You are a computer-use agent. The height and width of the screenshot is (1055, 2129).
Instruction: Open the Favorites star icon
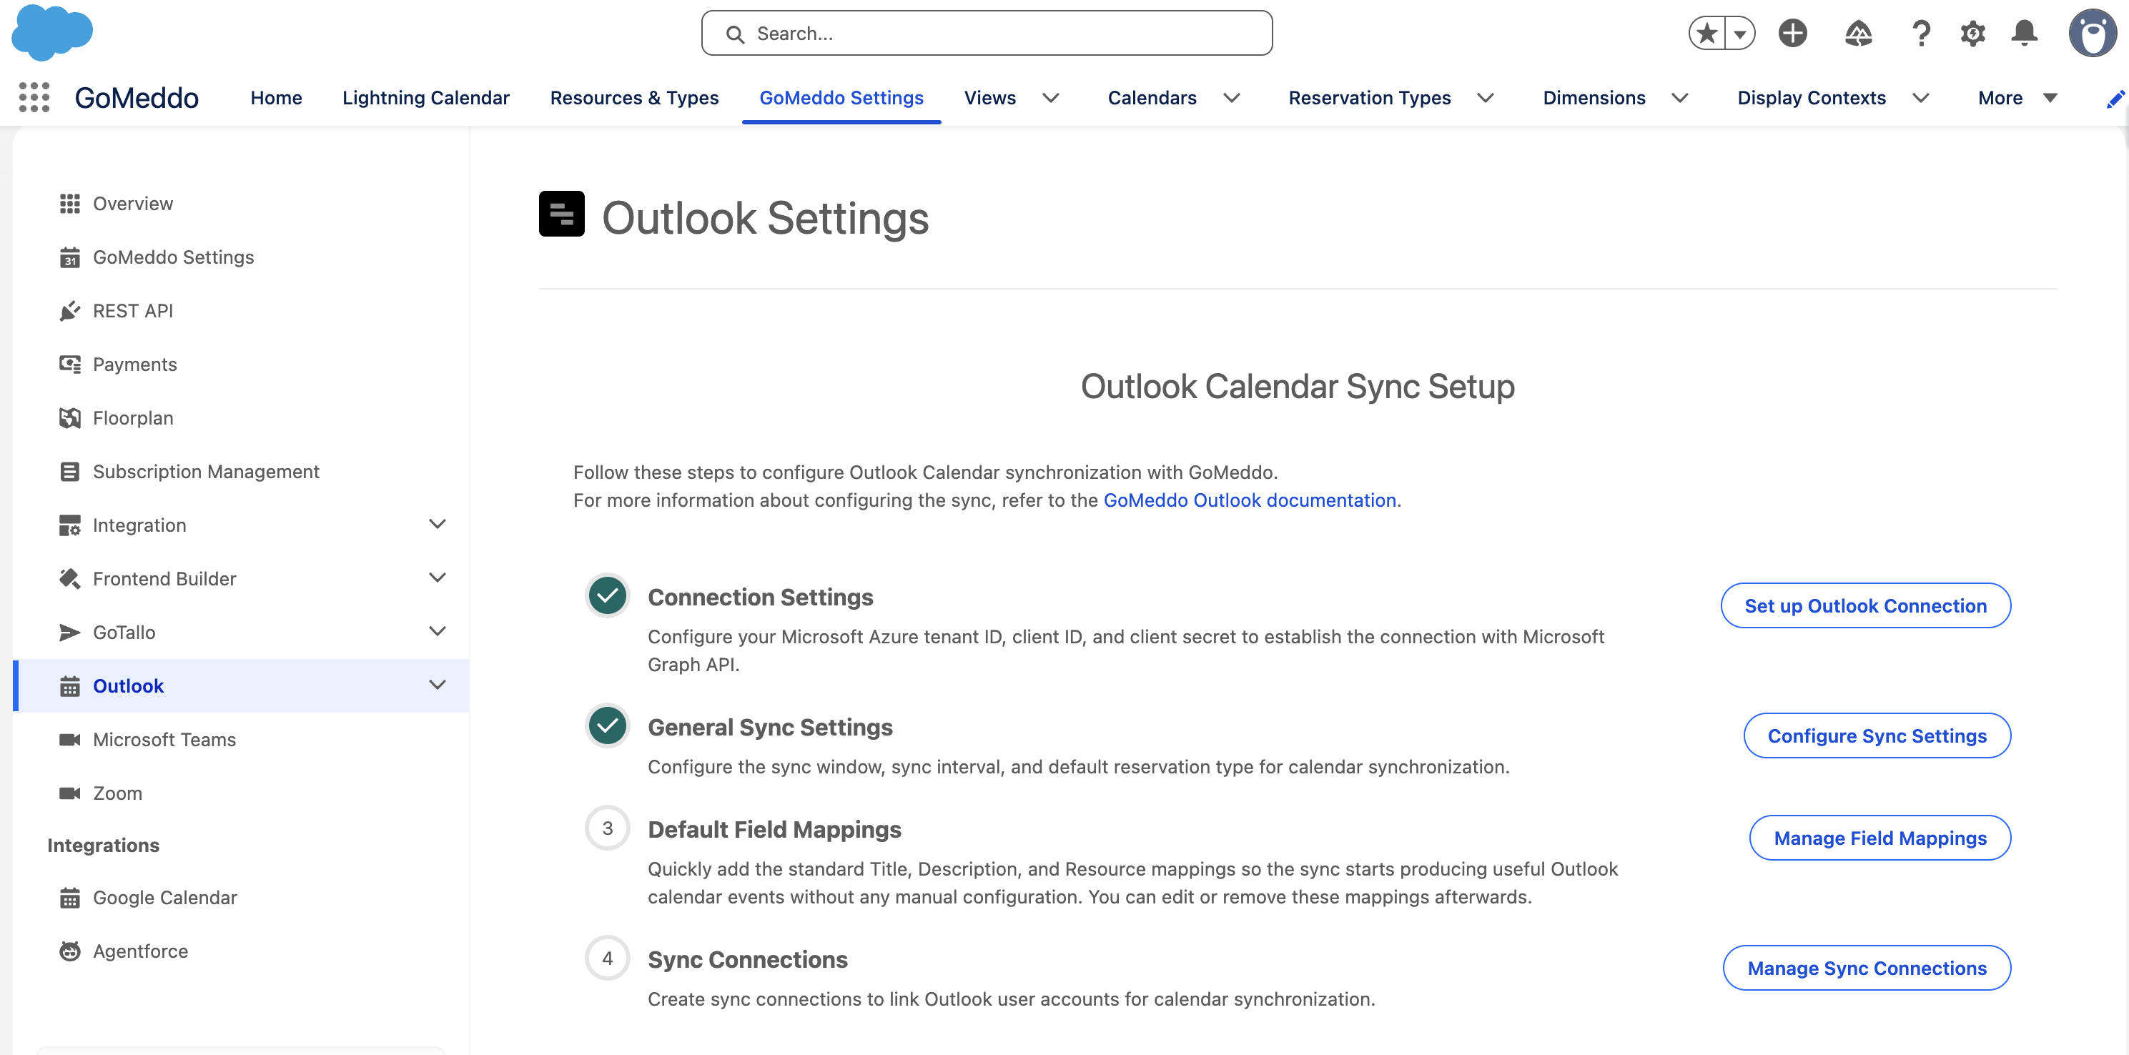pos(1706,33)
